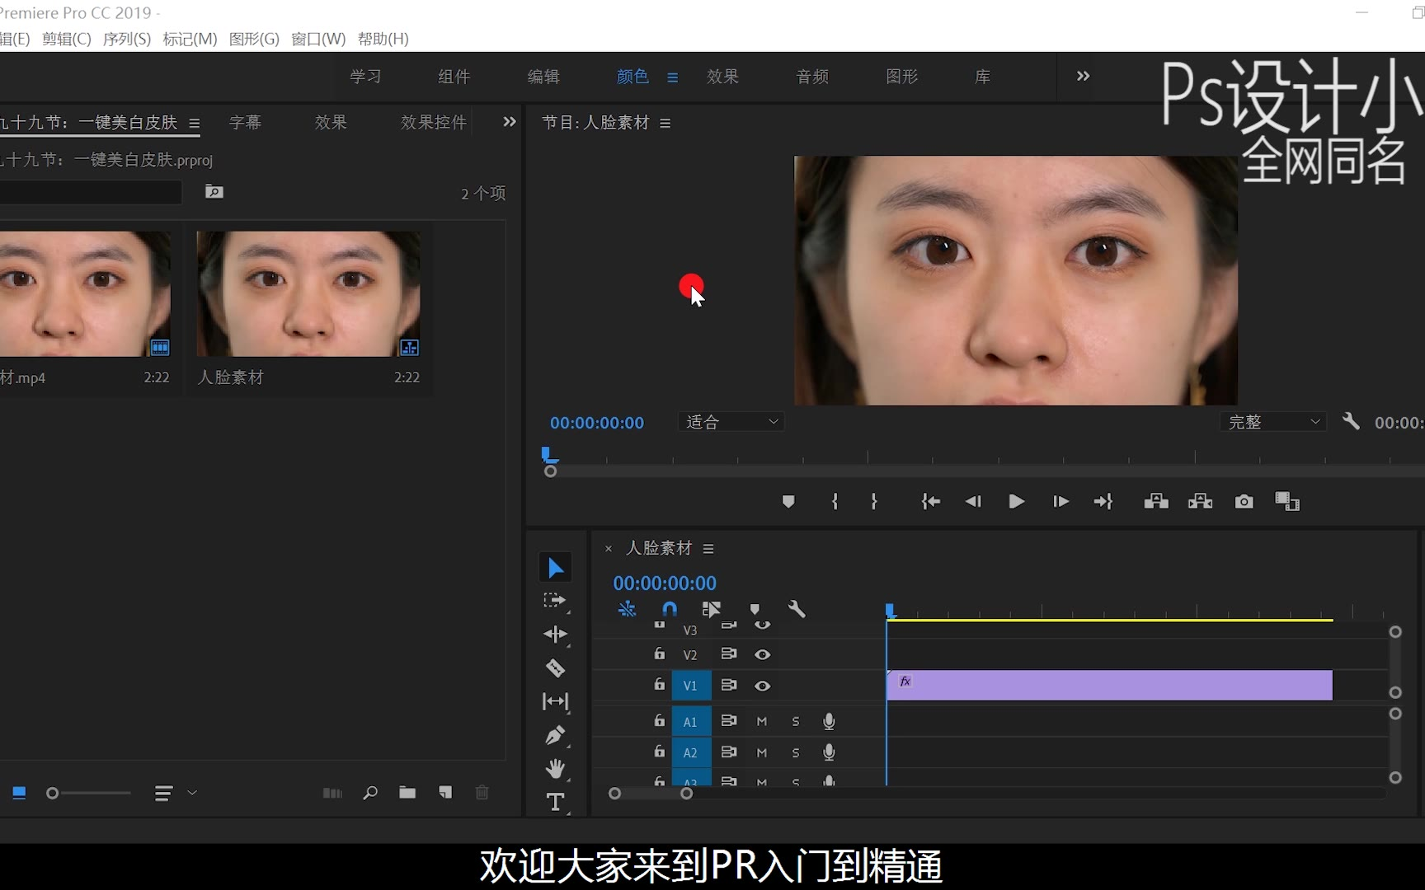The image size is (1425, 890).
Task: Click the Add Marker button in the Program monitor
Action: pyautogui.click(x=788, y=501)
